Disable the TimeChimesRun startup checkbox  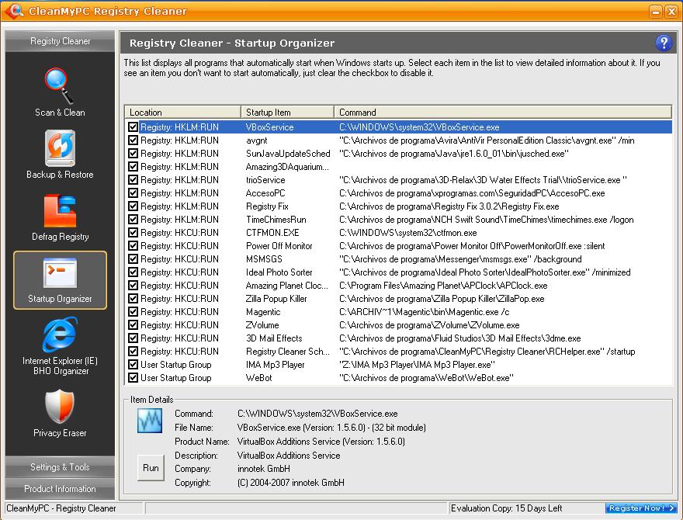[133, 220]
